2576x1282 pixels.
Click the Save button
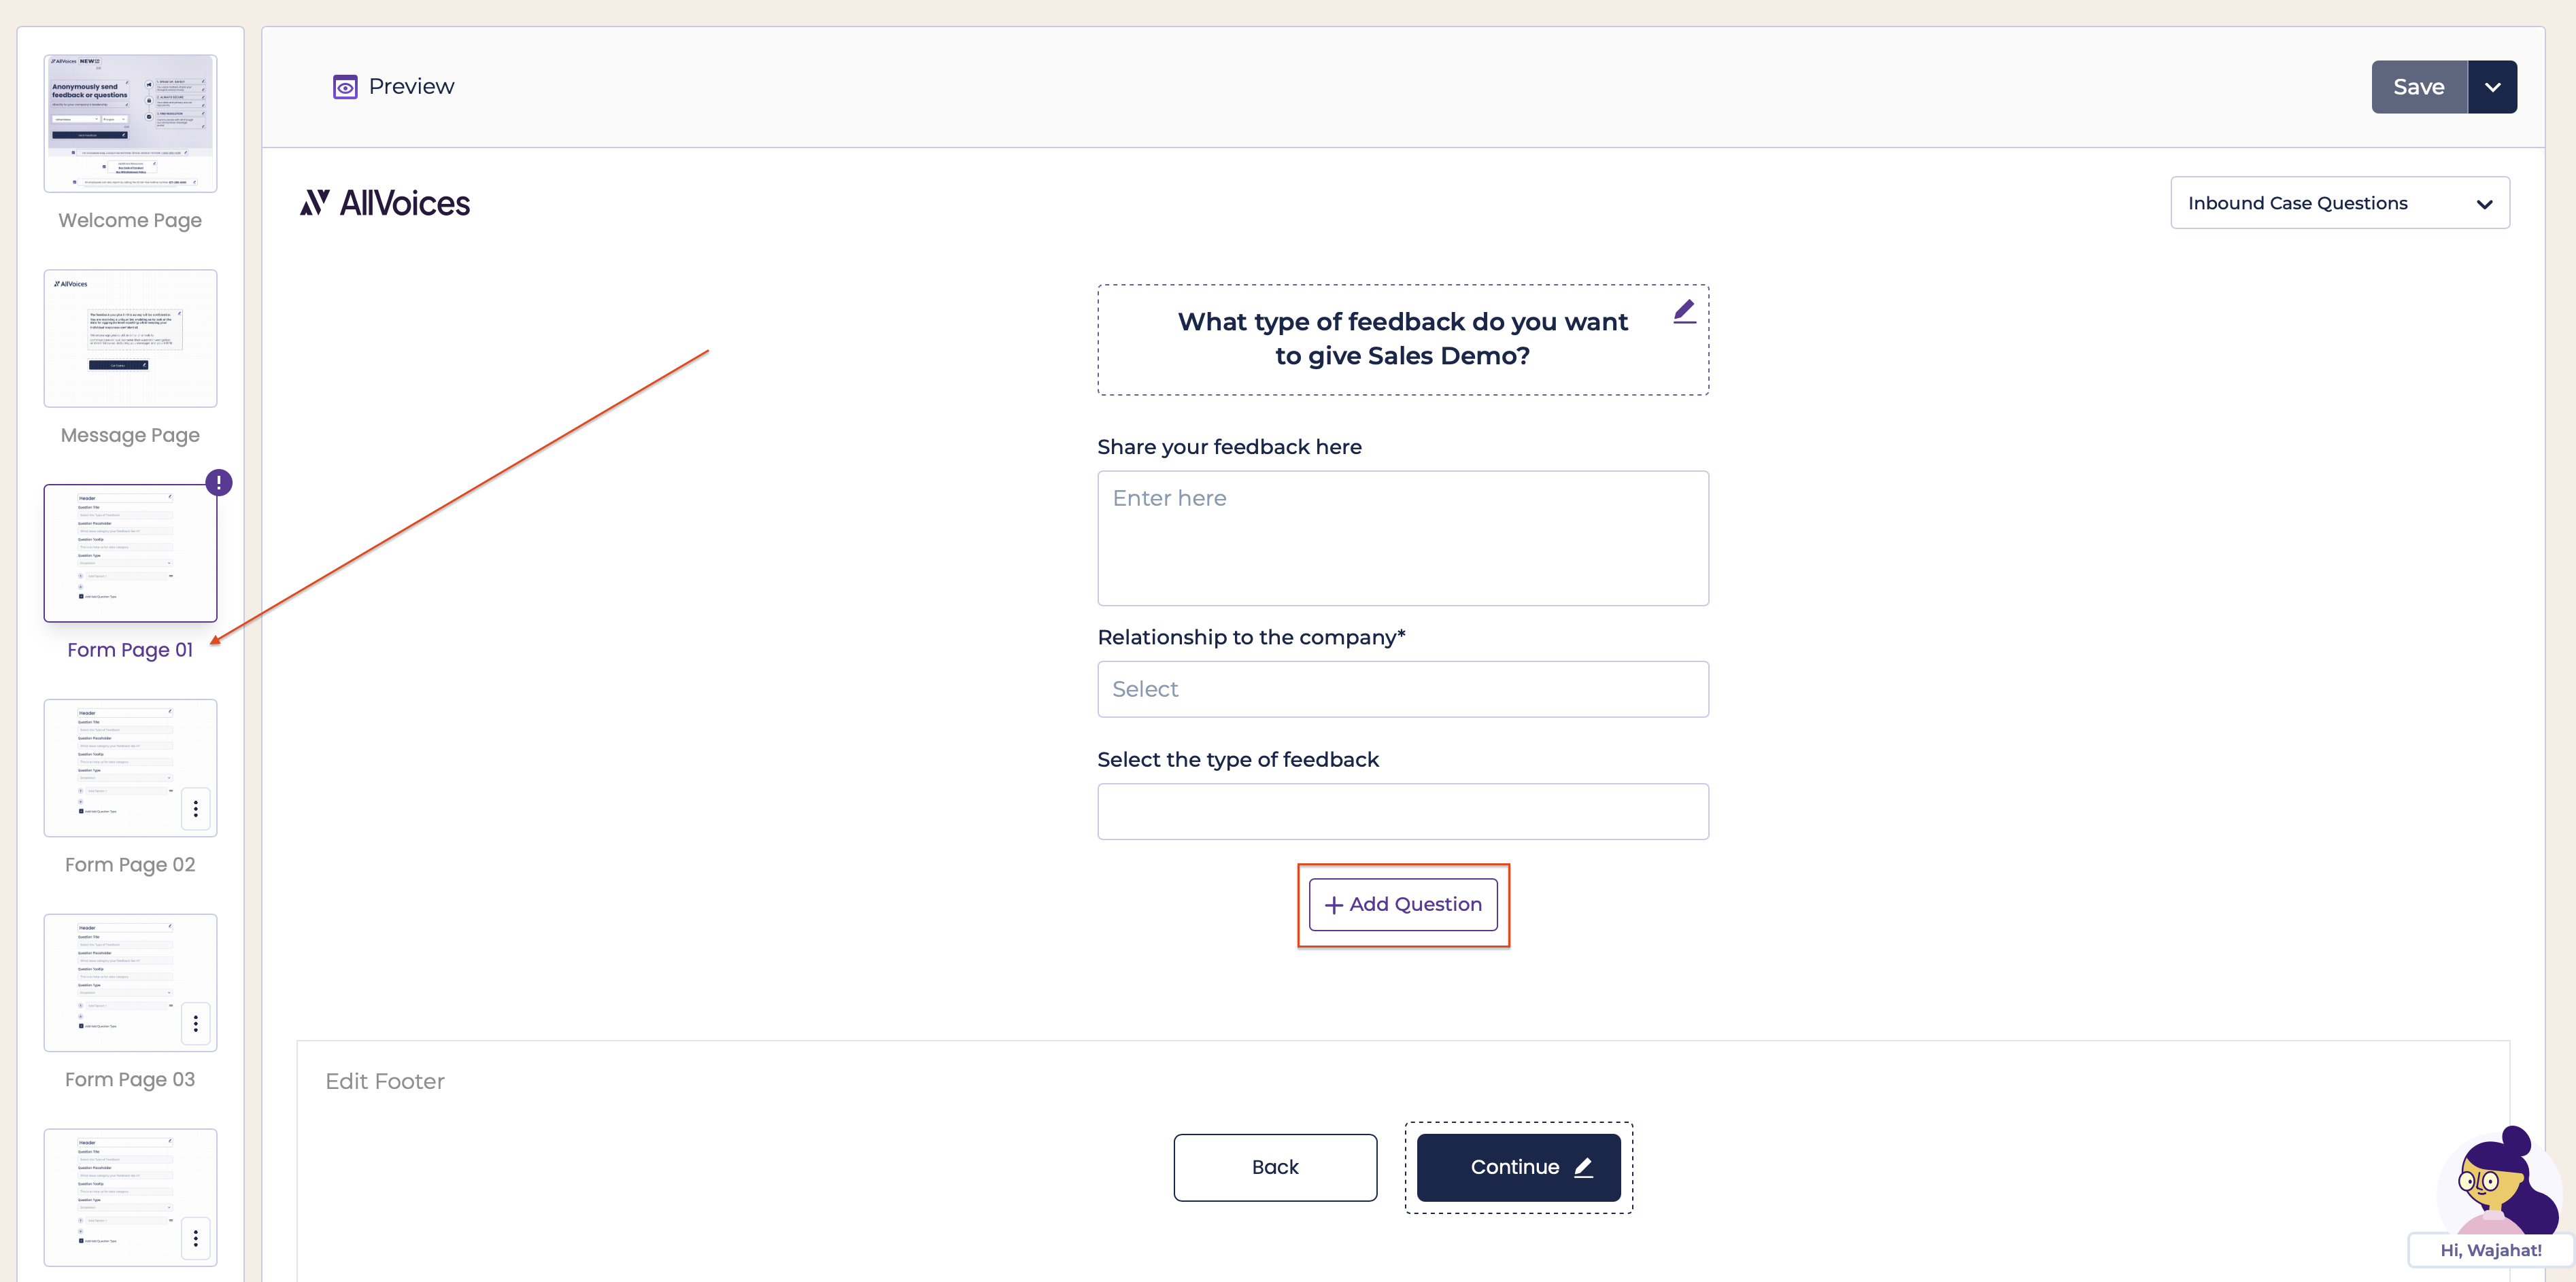pos(2418,87)
